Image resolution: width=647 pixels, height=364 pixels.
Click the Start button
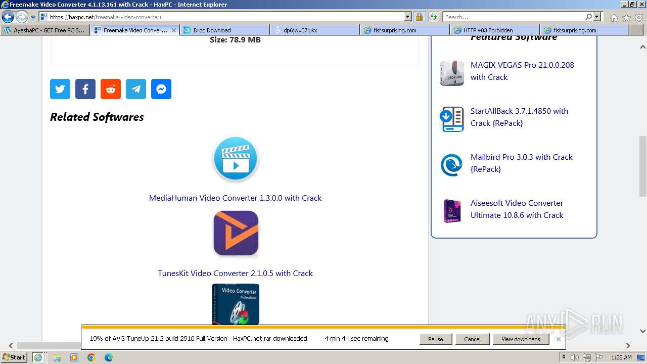[14, 357]
